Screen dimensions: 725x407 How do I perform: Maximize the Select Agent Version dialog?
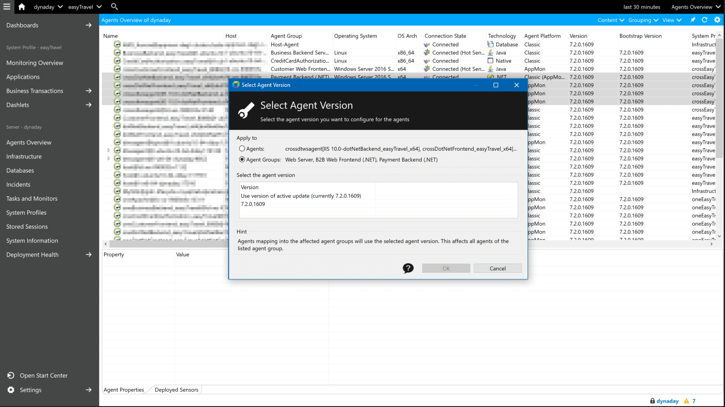click(x=496, y=85)
